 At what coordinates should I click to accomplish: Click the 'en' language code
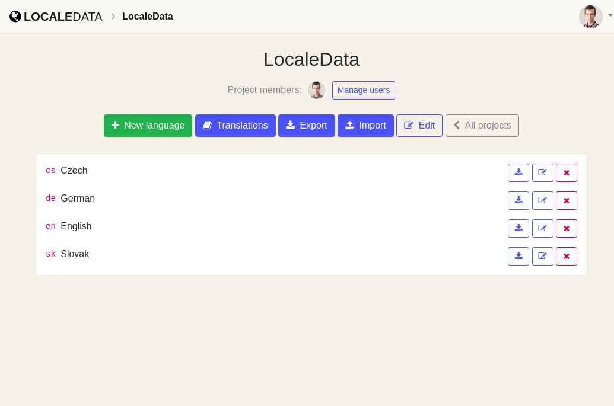coord(50,226)
